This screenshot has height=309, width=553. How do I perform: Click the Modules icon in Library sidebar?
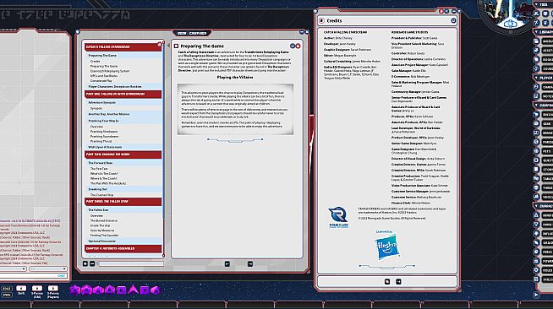tap(536, 41)
